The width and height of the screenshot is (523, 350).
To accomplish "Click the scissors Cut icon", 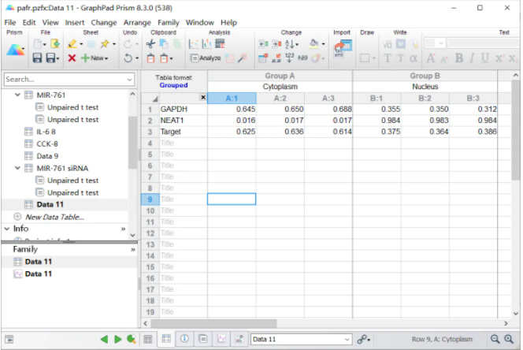I will [x=150, y=44].
